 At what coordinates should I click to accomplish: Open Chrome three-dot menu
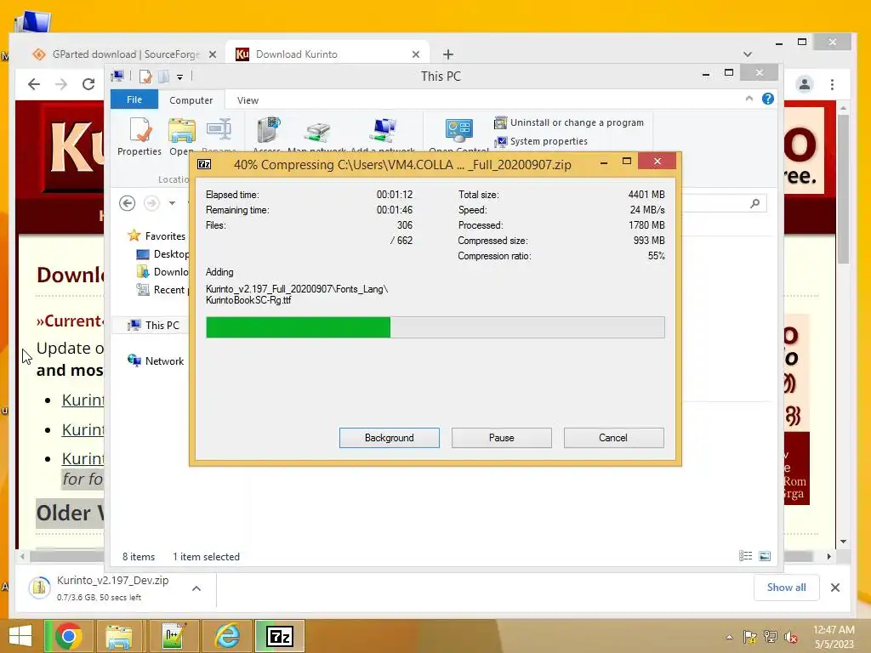pos(832,84)
